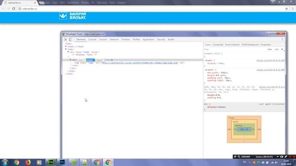Viewport: 296px width, 166px height.
Task: Click the volume speaker icon in the system tray
Action: [x=276, y=162]
